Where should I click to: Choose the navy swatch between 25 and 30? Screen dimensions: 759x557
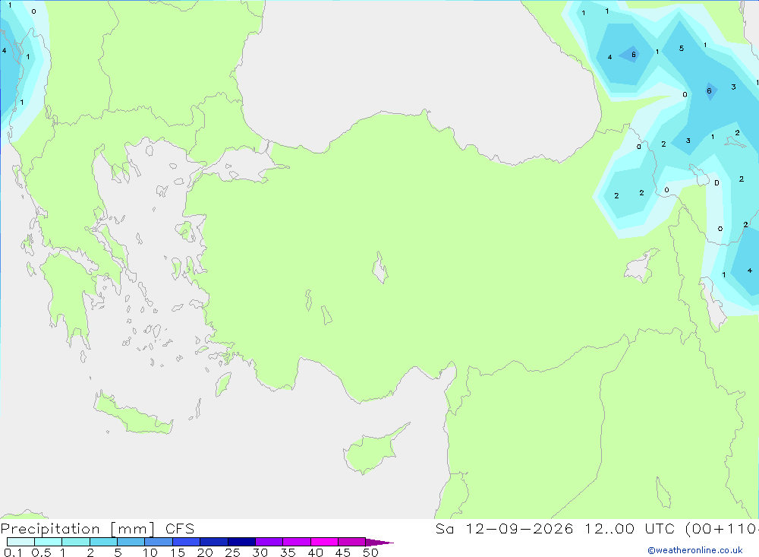[241, 542]
